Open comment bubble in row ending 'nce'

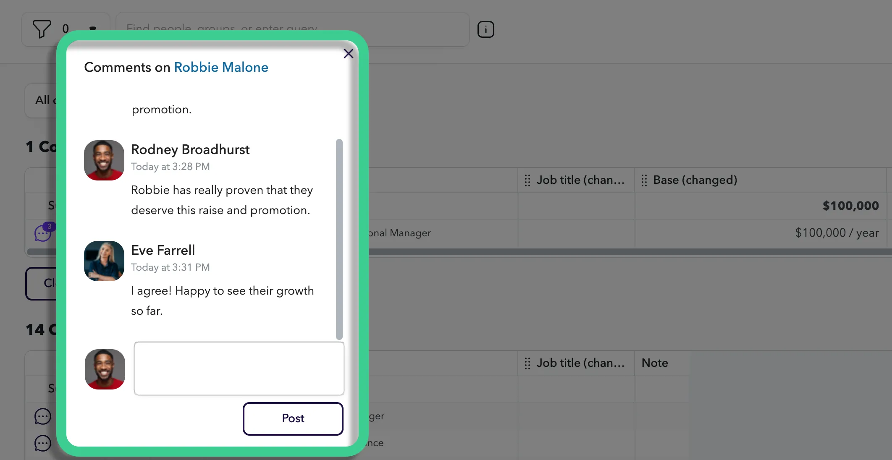tap(42, 443)
